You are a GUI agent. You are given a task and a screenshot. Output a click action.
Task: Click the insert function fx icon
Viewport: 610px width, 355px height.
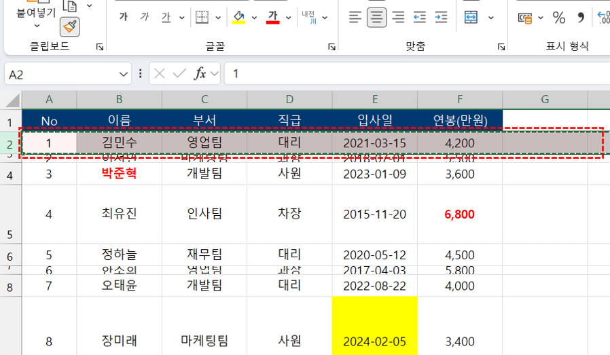(200, 73)
